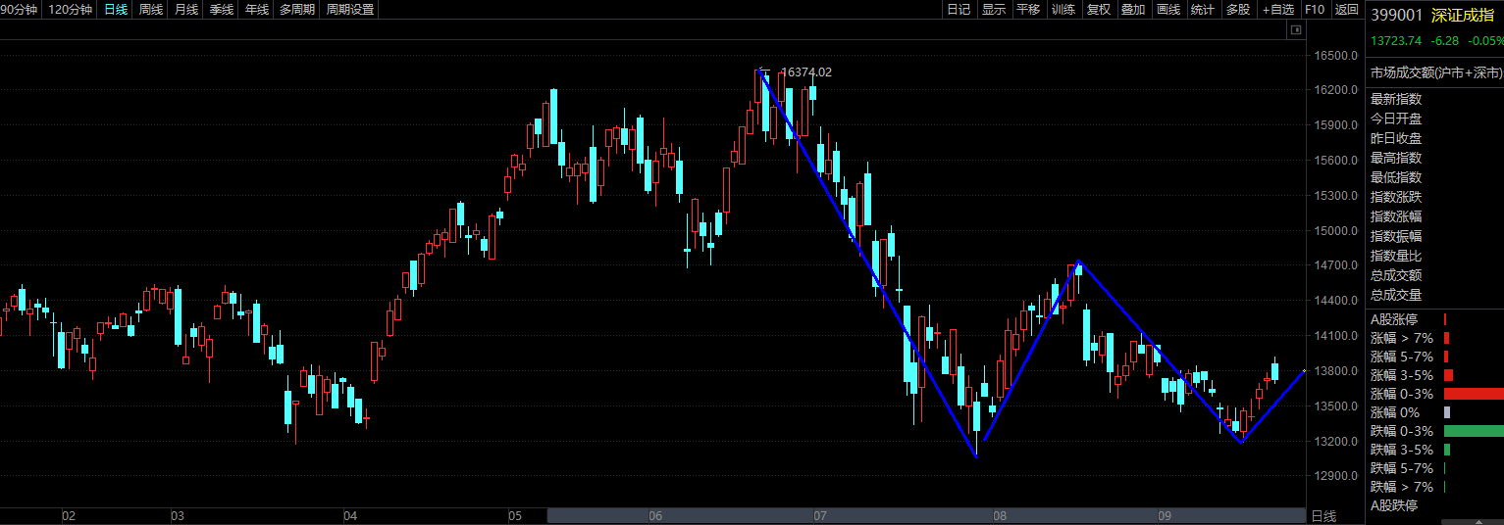Image resolution: width=1504 pixels, height=525 pixels.
Task: Click the red 涨幅 0-3% bar
Action: click(x=1473, y=394)
